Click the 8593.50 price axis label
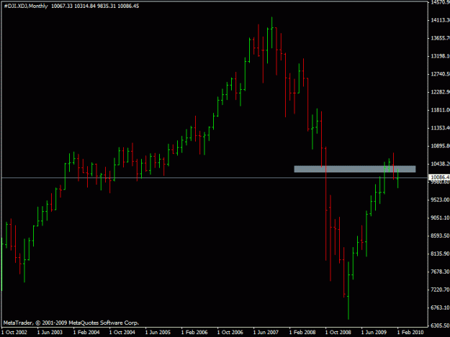450x337 pixels. [440, 236]
